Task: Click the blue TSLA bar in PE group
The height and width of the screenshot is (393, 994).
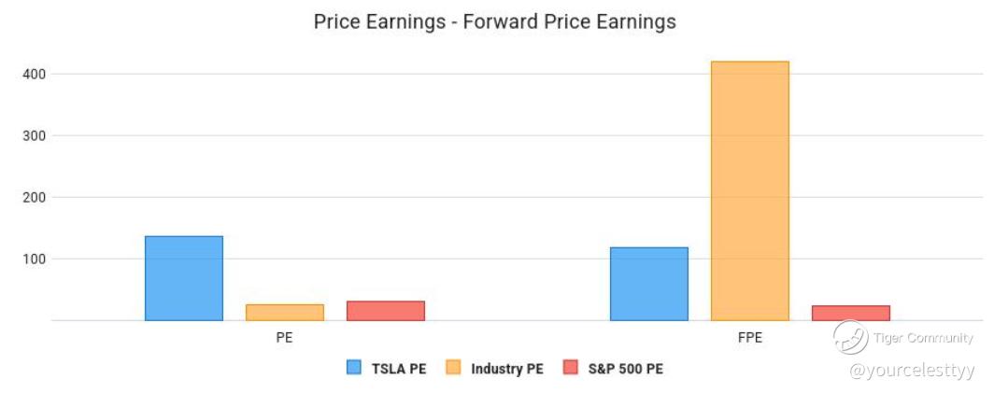Action: pos(184,278)
